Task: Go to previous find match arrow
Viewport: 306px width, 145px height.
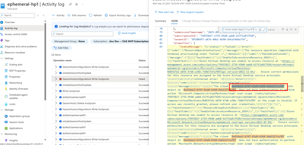Action: coord(283,29)
